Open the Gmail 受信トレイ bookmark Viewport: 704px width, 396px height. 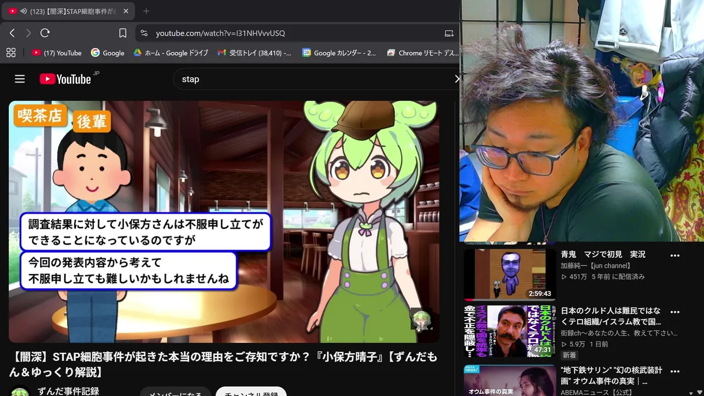tap(255, 53)
